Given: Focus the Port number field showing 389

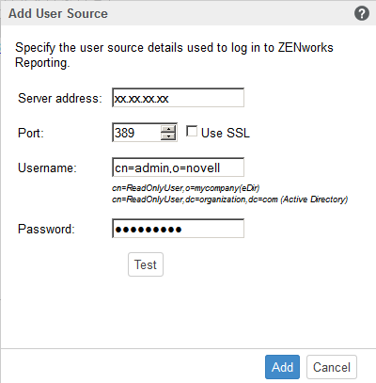Looking at the screenshot, I should 136,133.
